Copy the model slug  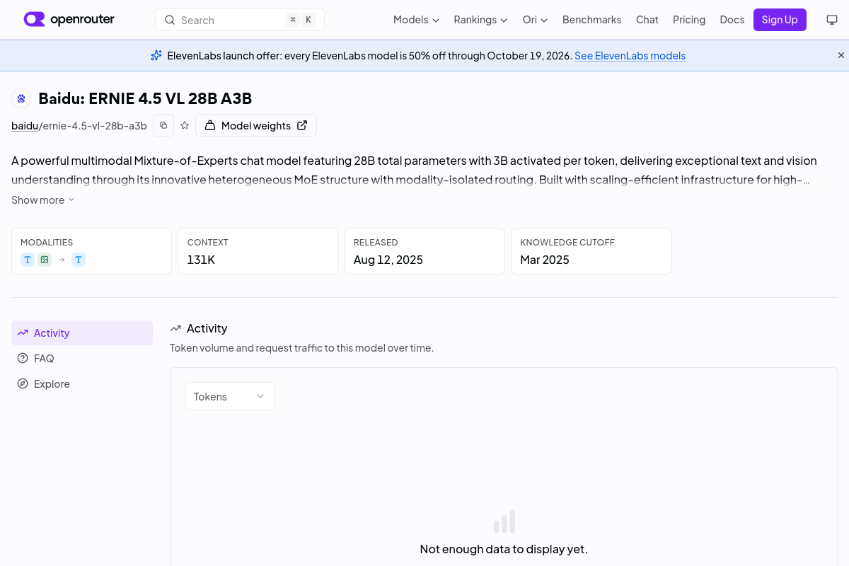(163, 125)
